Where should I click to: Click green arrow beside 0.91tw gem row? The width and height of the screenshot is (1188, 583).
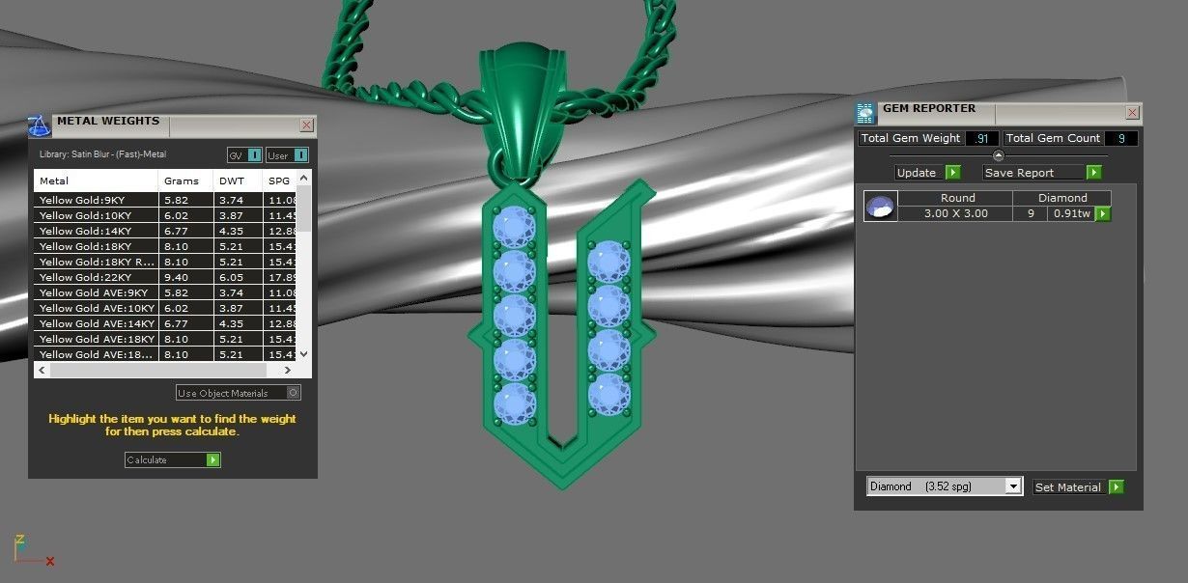pos(1103,213)
